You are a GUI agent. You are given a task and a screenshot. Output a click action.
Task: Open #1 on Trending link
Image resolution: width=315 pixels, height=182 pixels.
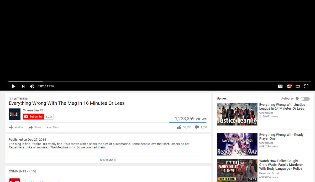click(x=18, y=99)
